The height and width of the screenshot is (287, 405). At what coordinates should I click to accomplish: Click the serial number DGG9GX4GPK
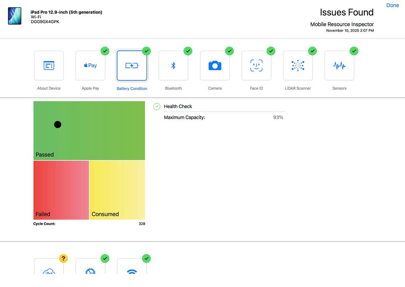point(45,22)
